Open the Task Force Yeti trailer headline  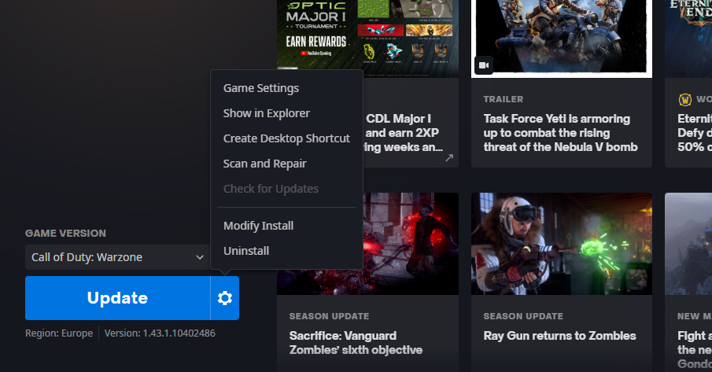(560, 133)
